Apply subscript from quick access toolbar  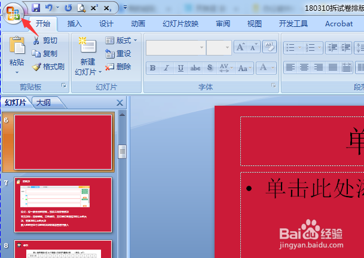pos(107,8)
